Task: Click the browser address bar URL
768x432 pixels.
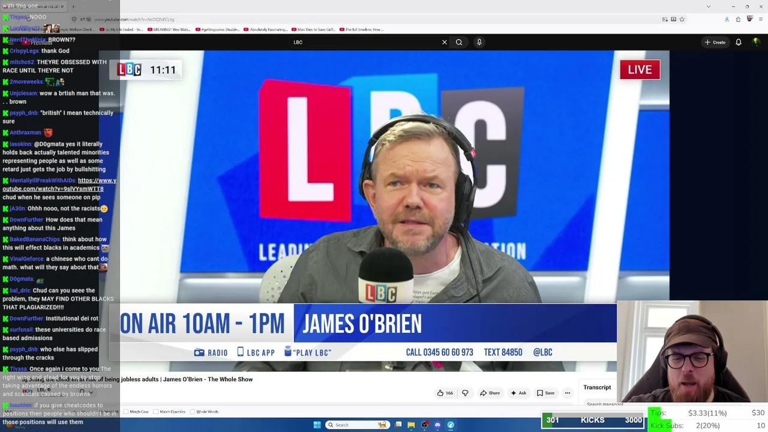Action: (x=134, y=19)
